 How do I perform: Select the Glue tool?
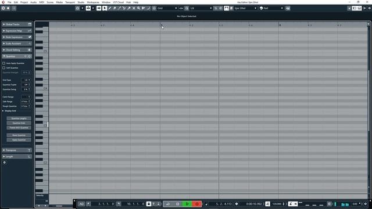(x=129, y=8)
